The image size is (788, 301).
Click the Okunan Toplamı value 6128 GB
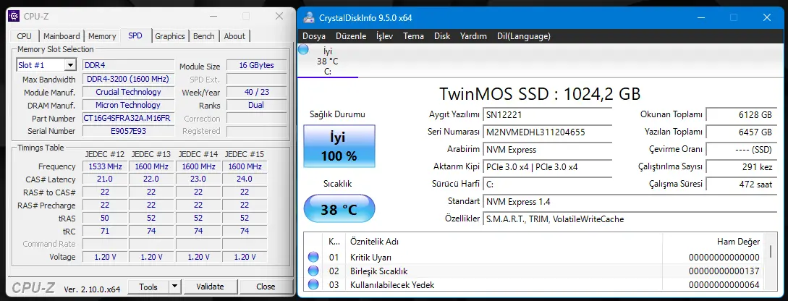click(741, 114)
